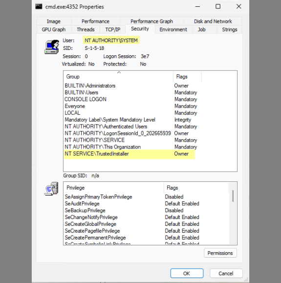Image resolution: width=281 pixels, height=283 pixels.
Task: Sort privileges by Privilege column header
Action: 113,188
